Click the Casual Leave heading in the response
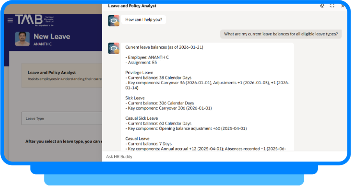Screen dimensions: 351x186 coord(137,138)
